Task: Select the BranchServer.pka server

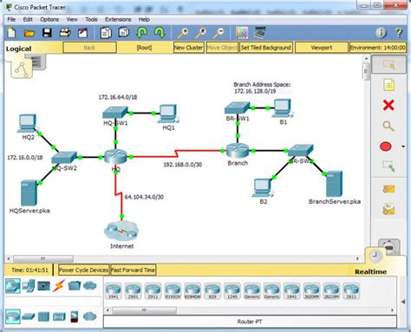Action: click(335, 184)
